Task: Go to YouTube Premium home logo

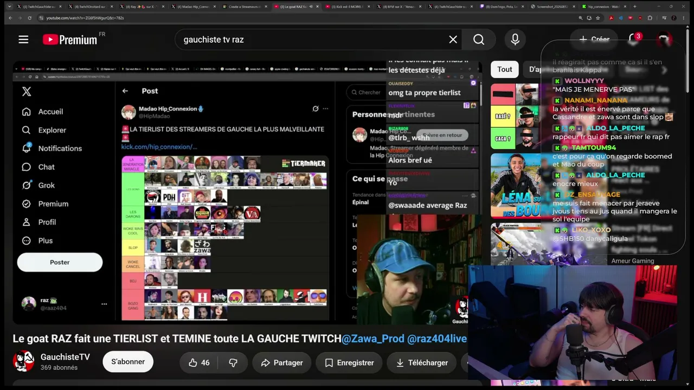Action: [x=70, y=40]
